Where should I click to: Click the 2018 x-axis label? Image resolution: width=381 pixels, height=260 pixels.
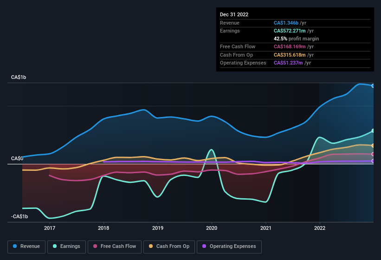(103, 228)
